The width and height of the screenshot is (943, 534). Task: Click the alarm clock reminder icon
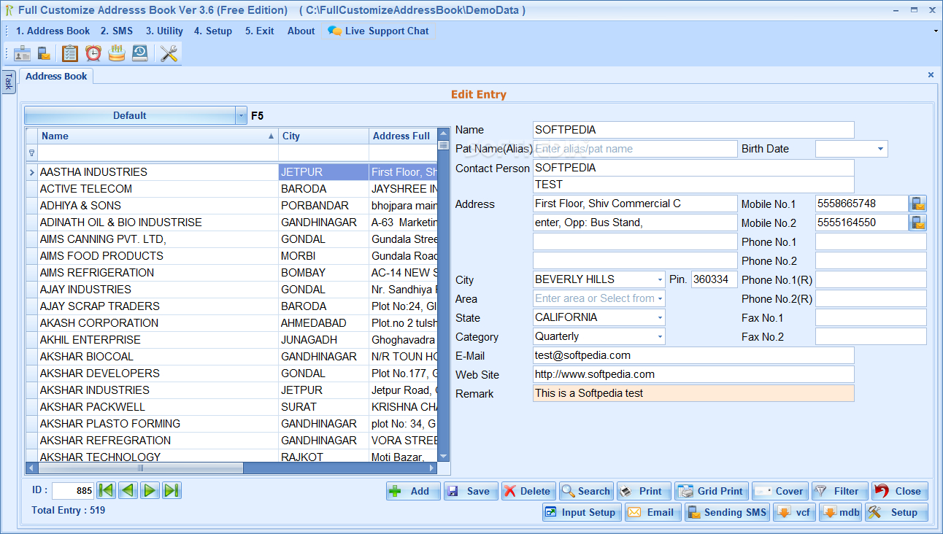tap(93, 53)
